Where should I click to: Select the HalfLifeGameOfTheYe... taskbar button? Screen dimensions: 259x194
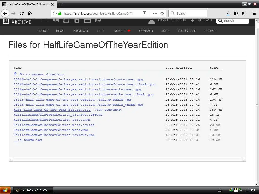(33, 190)
